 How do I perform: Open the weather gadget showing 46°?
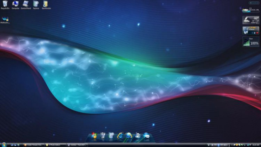coord(251,20)
